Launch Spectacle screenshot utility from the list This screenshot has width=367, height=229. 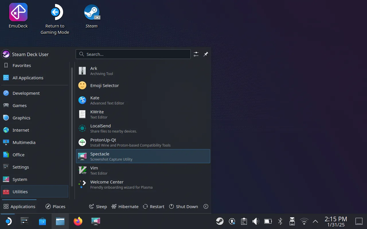pyautogui.click(x=143, y=156)
